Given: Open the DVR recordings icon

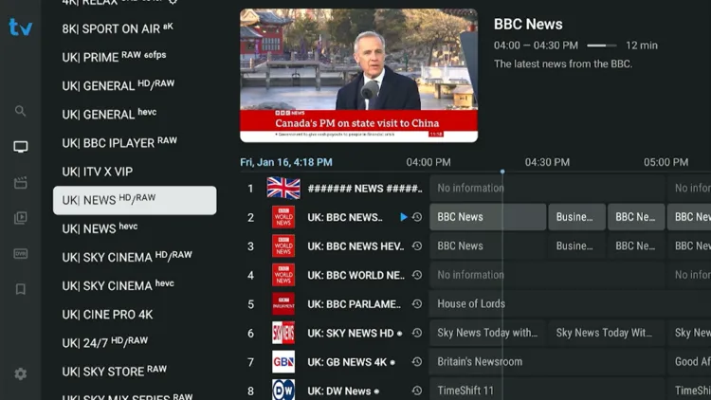Looking at the screenshot, I should pos(21,253).
